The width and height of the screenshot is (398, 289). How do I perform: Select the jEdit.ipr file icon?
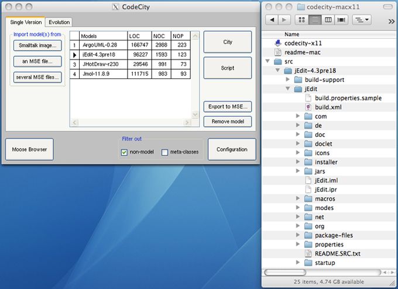pyautogui.click(x=308, y=190)
